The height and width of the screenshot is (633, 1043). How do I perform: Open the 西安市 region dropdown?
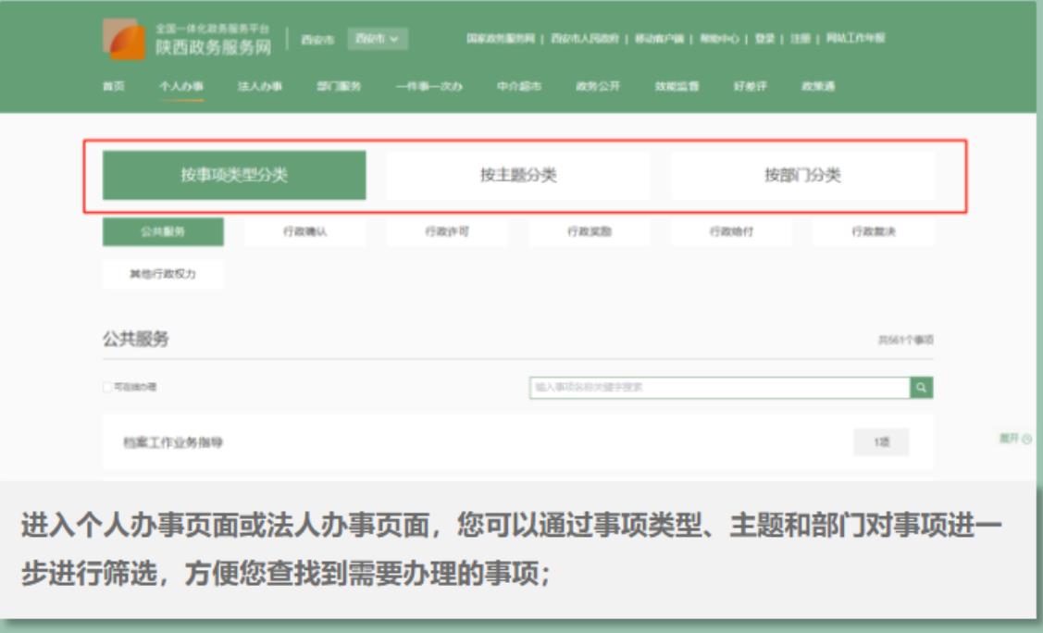point(378,39)
